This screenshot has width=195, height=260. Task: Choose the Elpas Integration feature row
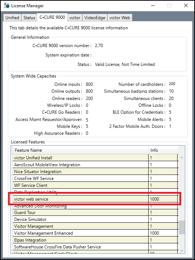(96, 240)
